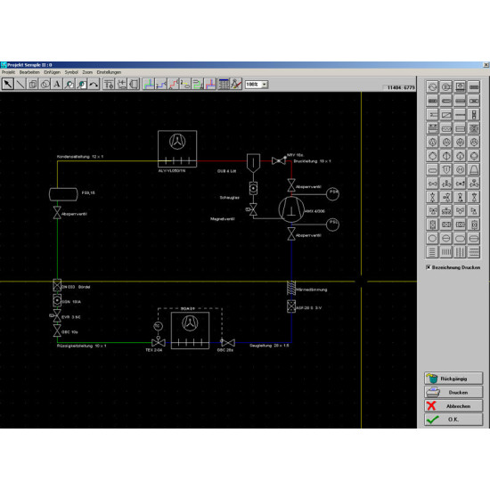Image resolution: width=490 pixels, height=490 pixels.
Task: Pick the circled M motor symbol
Action: 460,169
